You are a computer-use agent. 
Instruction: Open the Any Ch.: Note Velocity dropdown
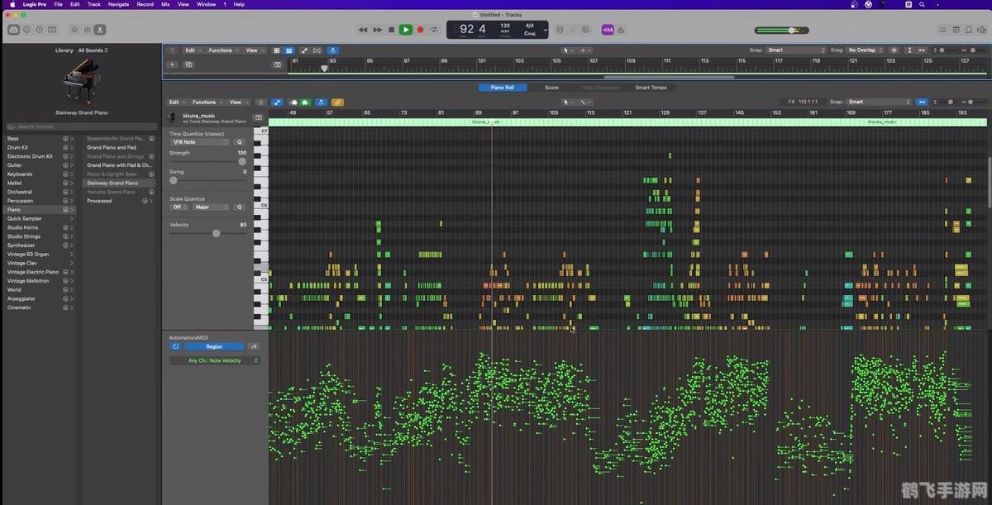[215, 360]
